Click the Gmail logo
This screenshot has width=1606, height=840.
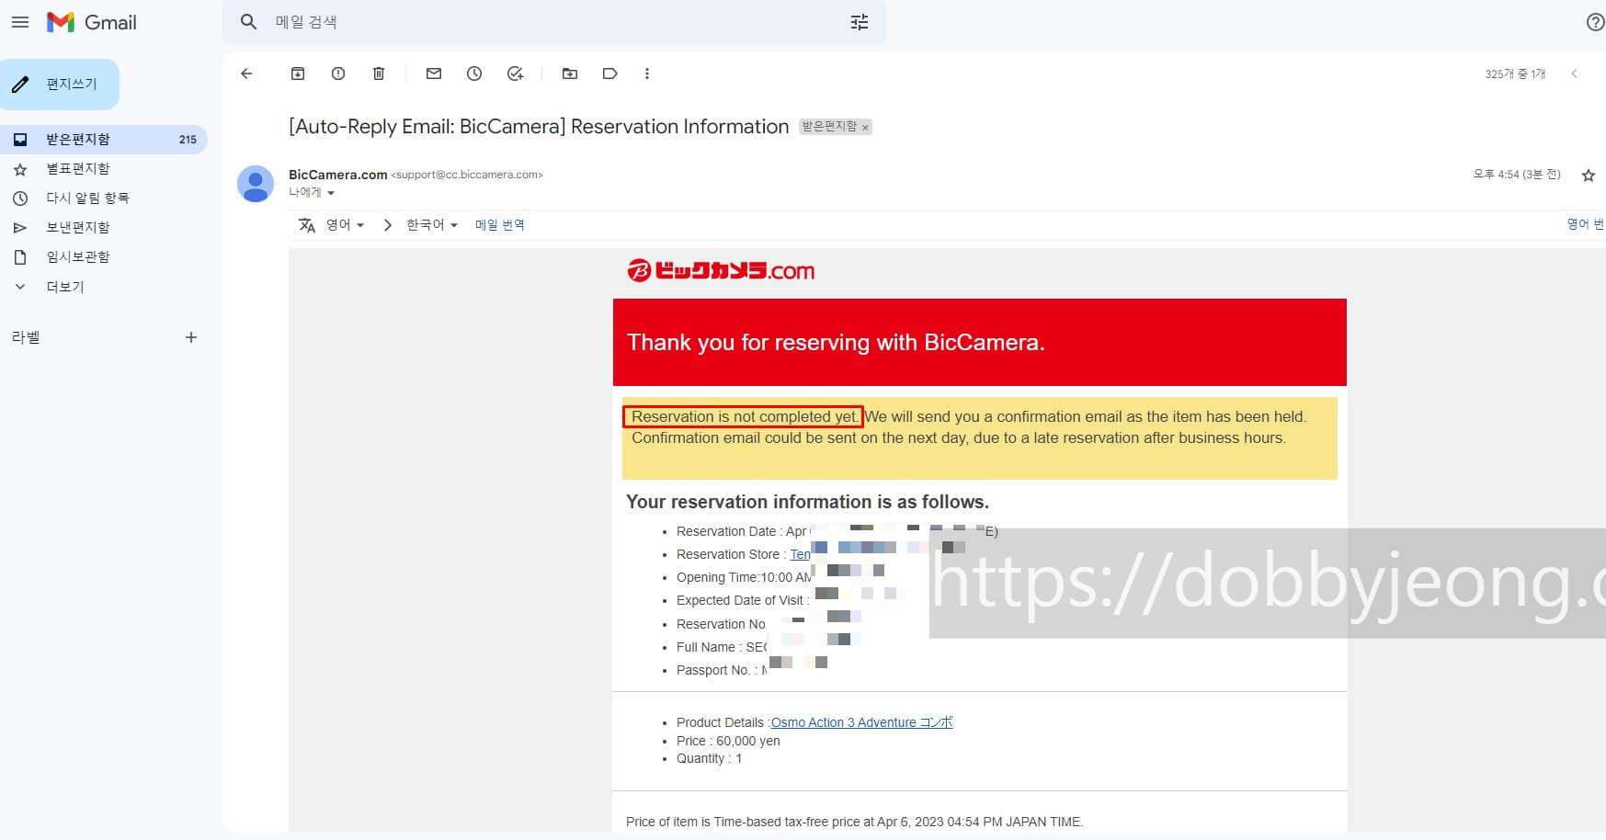point(92,22)
